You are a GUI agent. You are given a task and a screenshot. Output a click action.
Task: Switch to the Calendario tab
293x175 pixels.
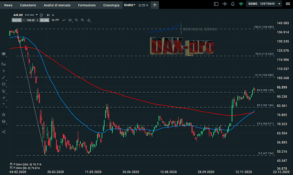(28, 5)
